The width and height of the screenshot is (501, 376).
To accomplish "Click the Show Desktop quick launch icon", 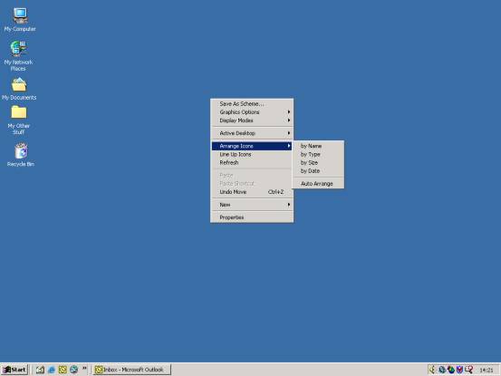I will (40, 370).
